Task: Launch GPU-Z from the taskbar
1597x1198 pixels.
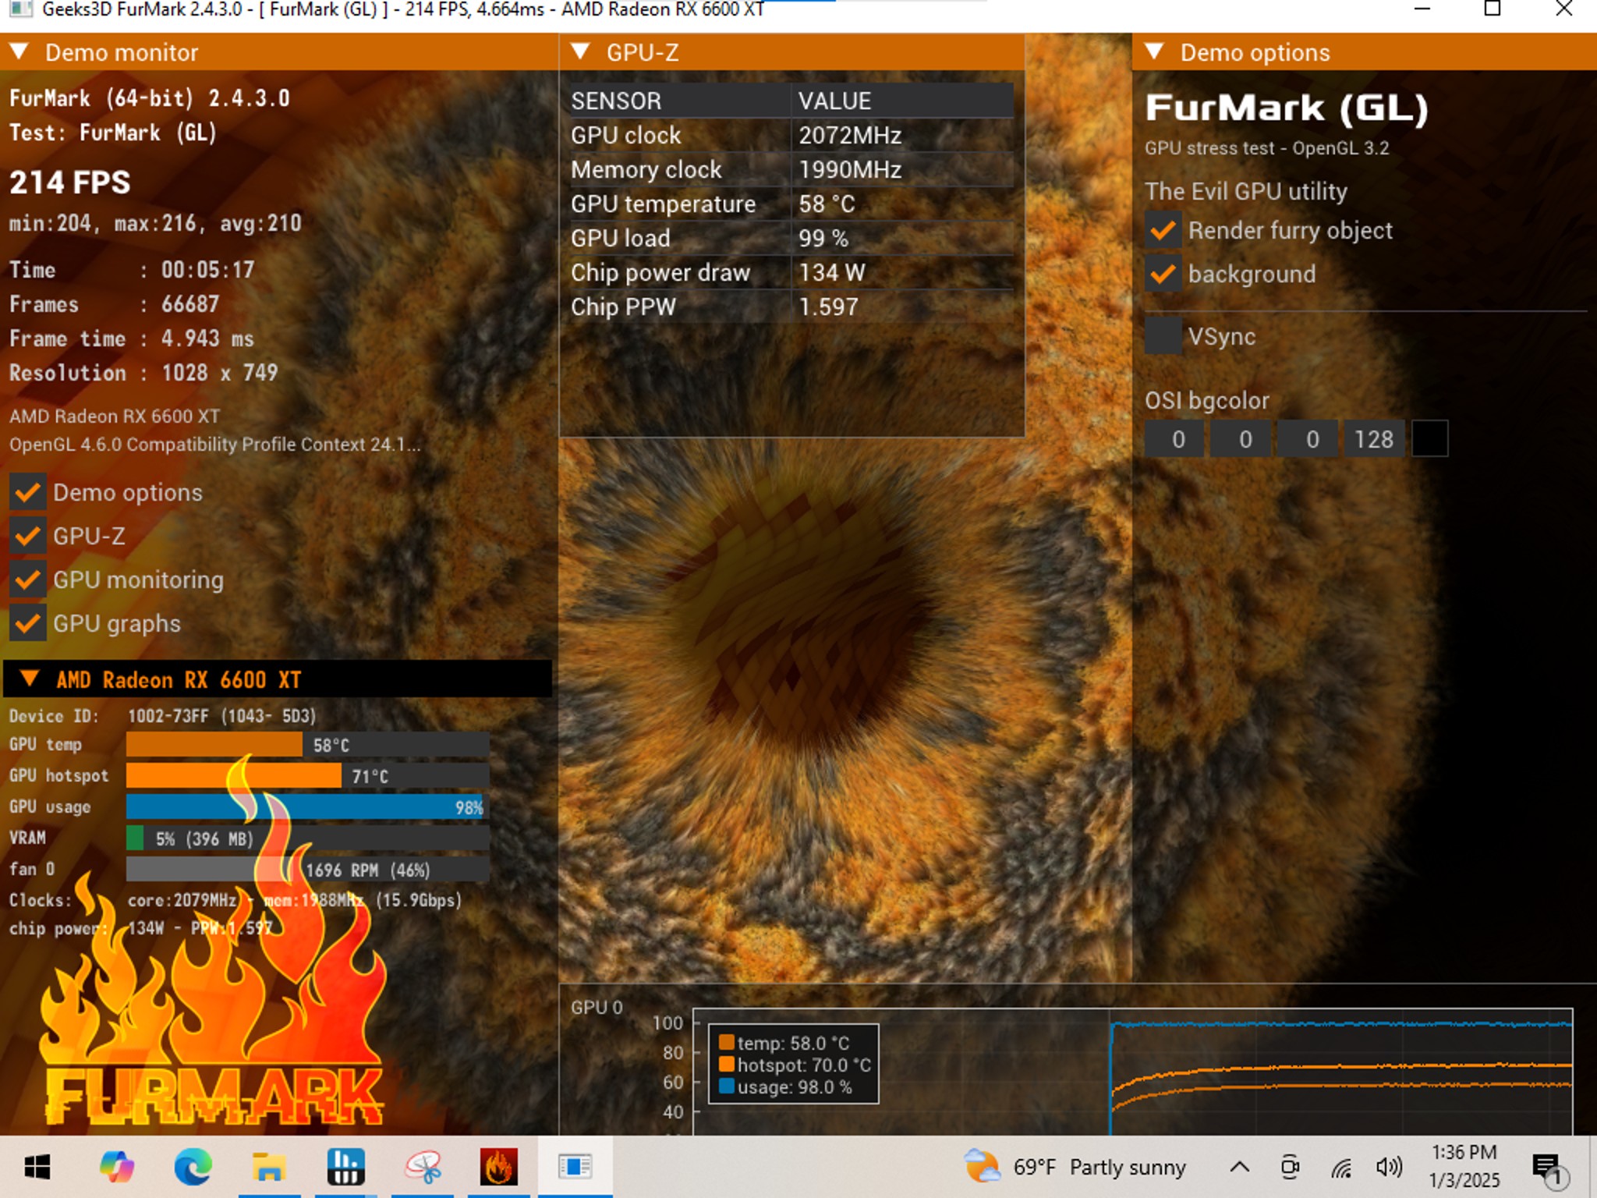Action: tap(345, 1167)
